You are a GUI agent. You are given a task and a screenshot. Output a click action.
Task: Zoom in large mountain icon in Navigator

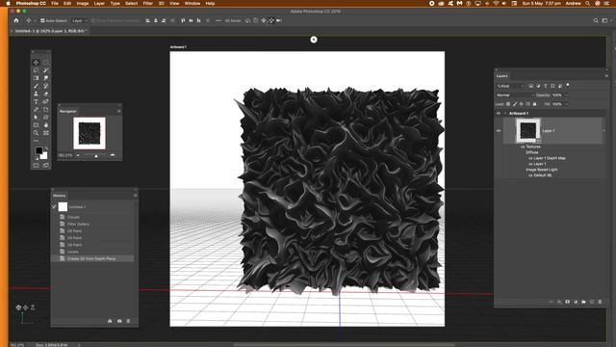113,155
